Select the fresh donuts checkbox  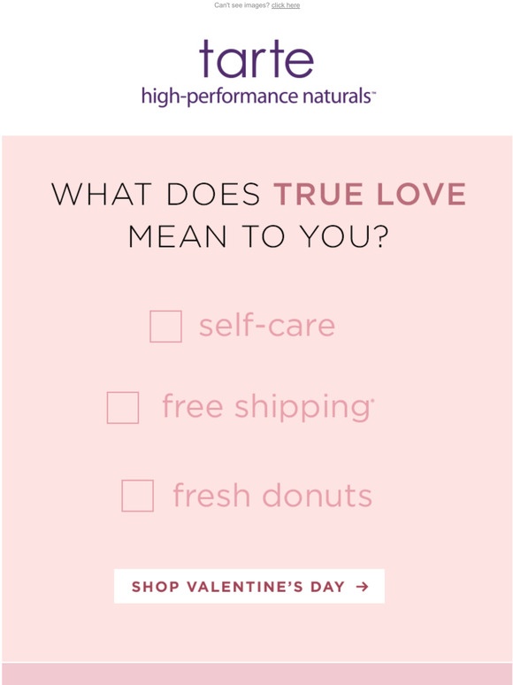137,496
